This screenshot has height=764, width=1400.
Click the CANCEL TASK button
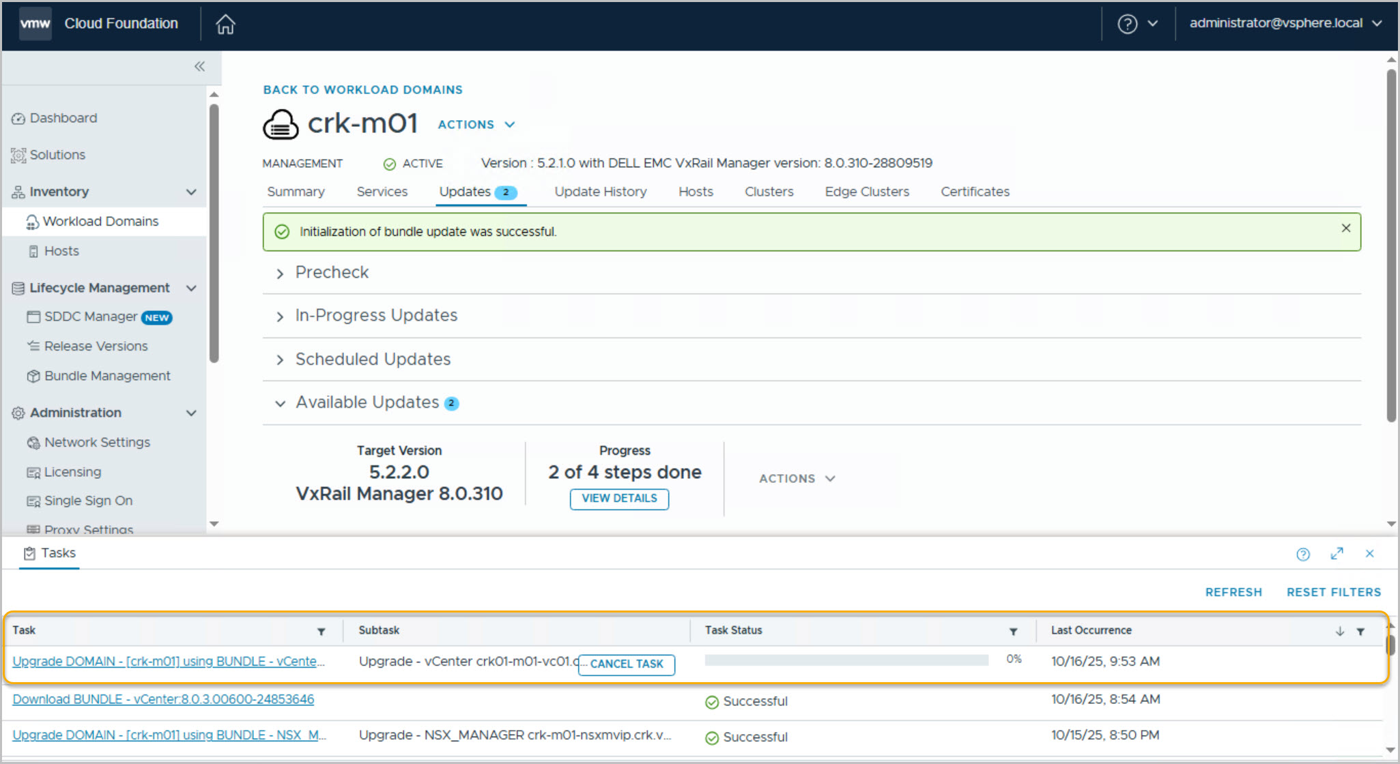(x=626, y=664)
